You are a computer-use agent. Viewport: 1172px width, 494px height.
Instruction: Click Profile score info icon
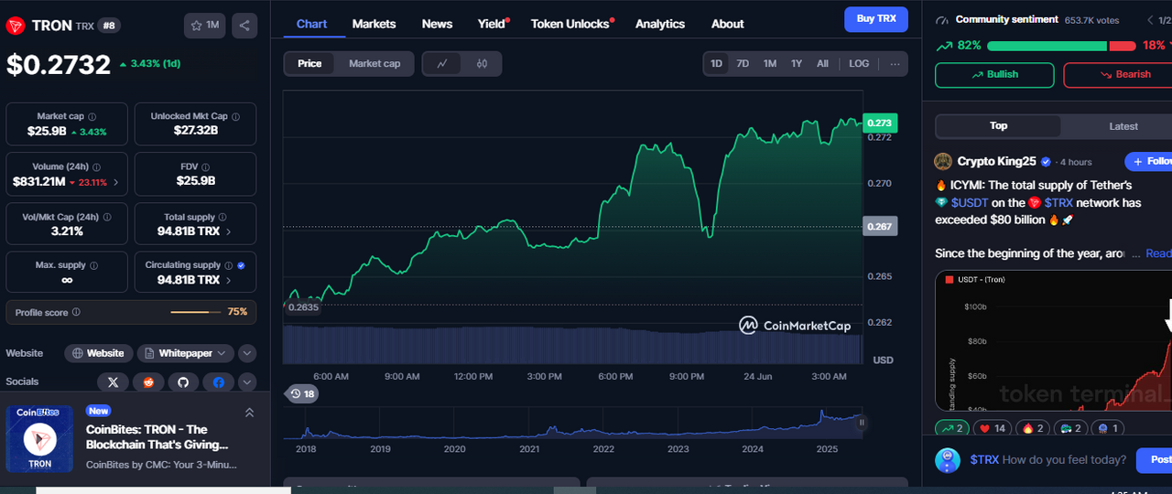pos(76,313)
